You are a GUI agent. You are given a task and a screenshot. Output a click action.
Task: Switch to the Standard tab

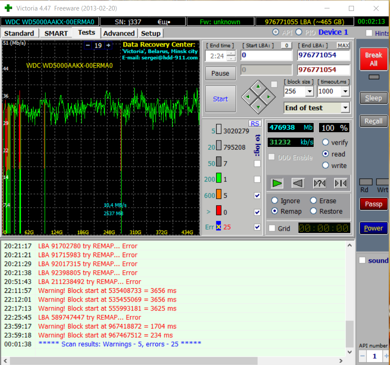[19, 33]
